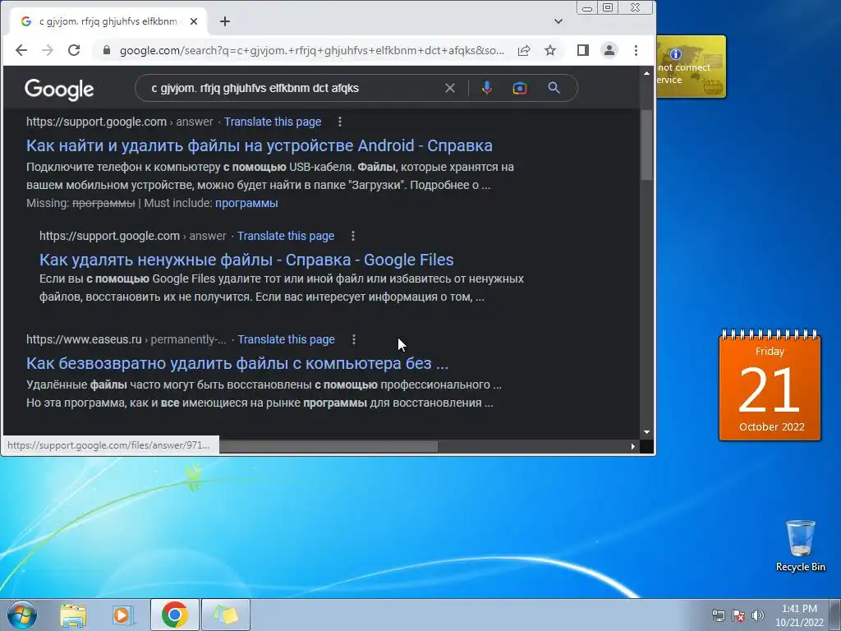Search by image with camera icon
The image size is (841, 631).
(520, 88)
